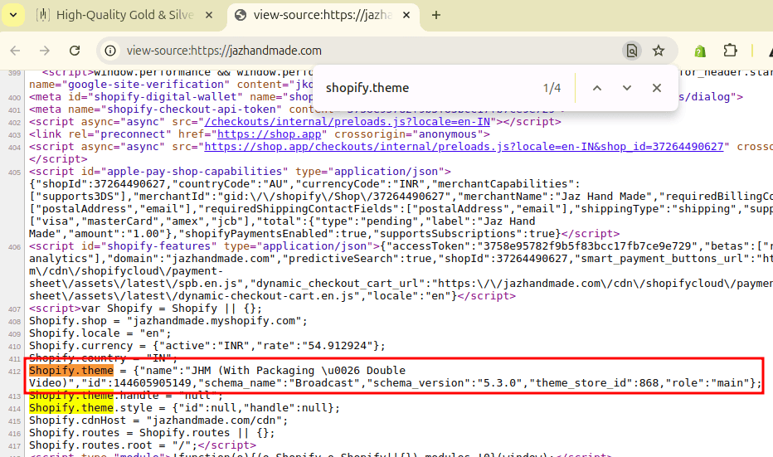Go forward to next page
This screenshot has width=773, height=457.
tap(45, 51)
